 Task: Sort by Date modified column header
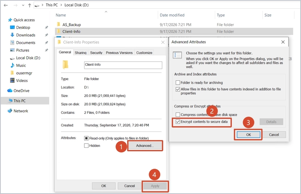pos(172,15)
